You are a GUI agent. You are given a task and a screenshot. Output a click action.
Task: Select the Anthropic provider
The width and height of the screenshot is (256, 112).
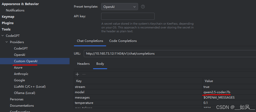(x=21, y=74)
